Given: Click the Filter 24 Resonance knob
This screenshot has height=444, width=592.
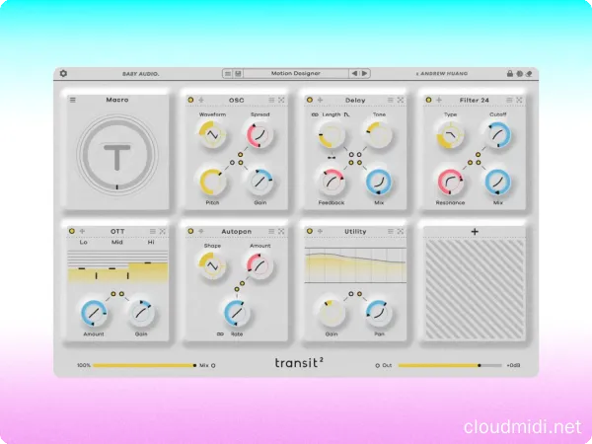Looking at the screenshot, I should point(450,182).
